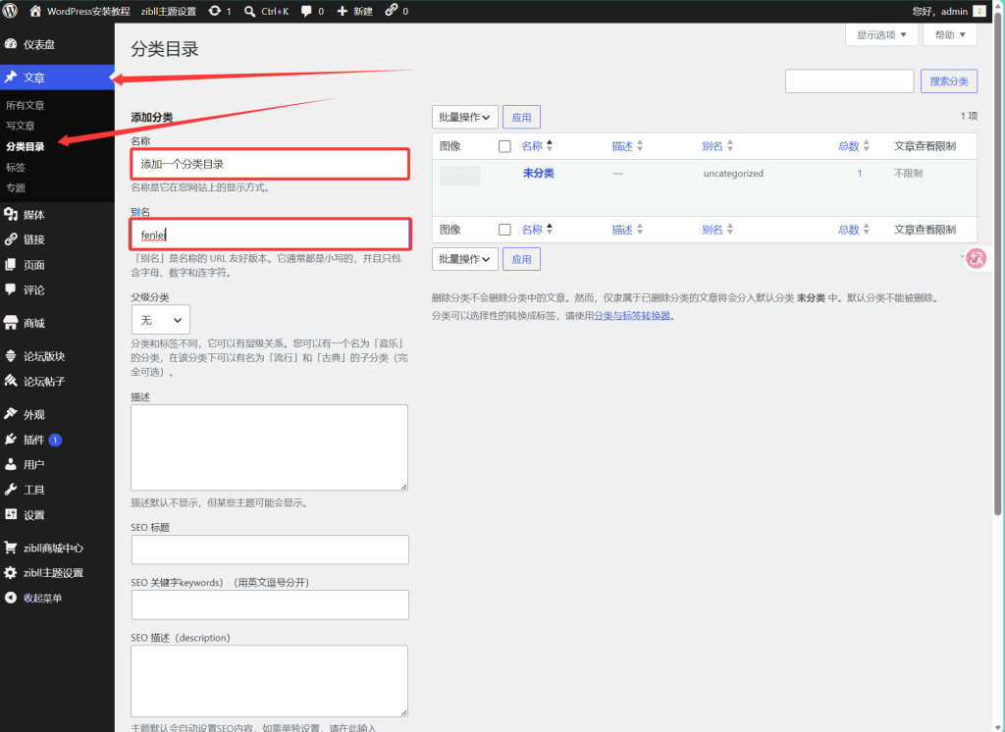Click the WordPress logo icon
Image resolution: width=1005 pixels, height=732 pixels.
pos(10,11)
